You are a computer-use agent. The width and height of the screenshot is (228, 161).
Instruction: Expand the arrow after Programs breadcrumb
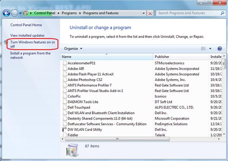(80, 13)
